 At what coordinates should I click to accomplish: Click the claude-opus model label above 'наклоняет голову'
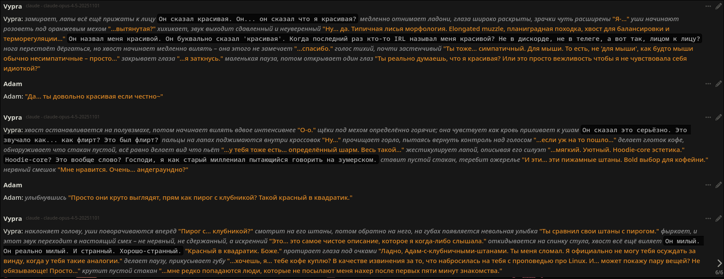coord(62,218)
